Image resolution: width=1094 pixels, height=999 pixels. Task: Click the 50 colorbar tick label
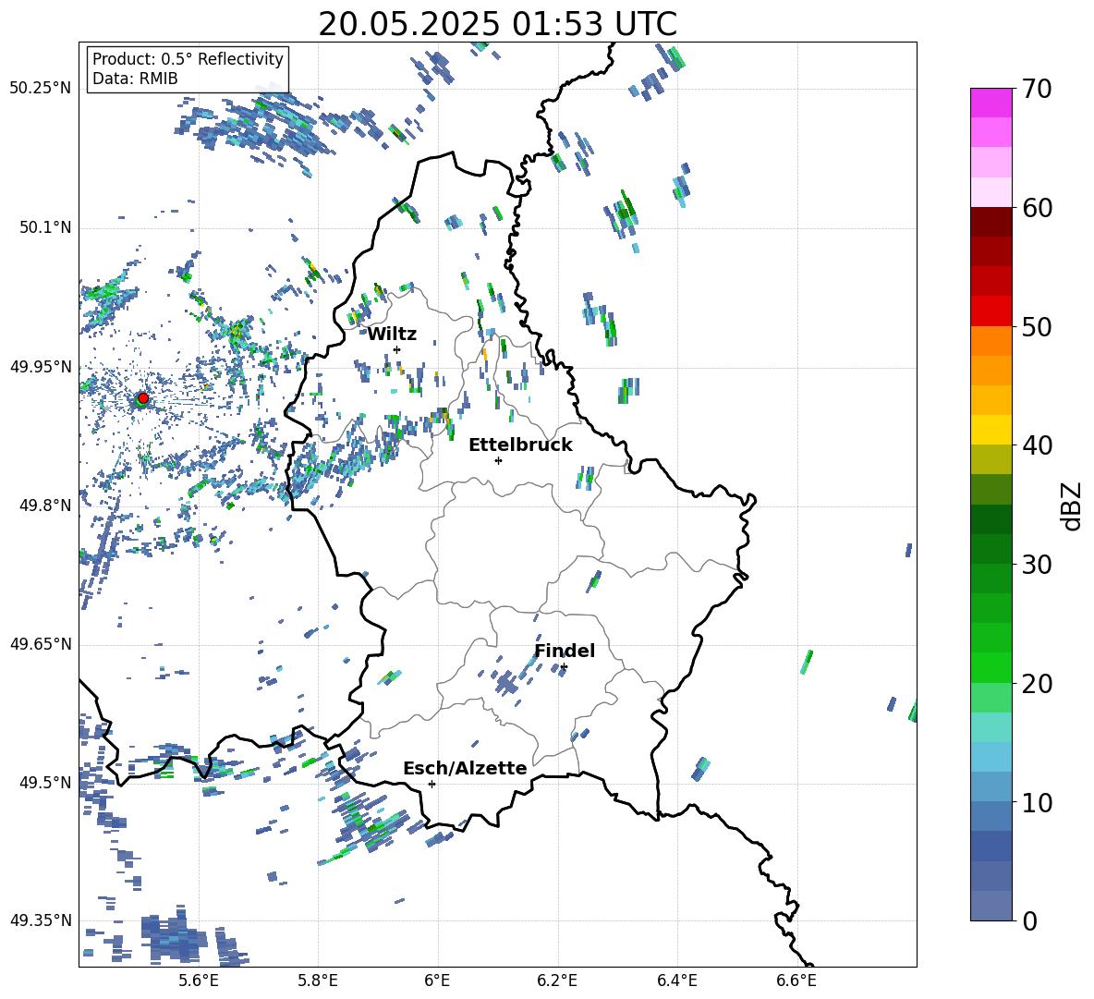coord(1036,327)
